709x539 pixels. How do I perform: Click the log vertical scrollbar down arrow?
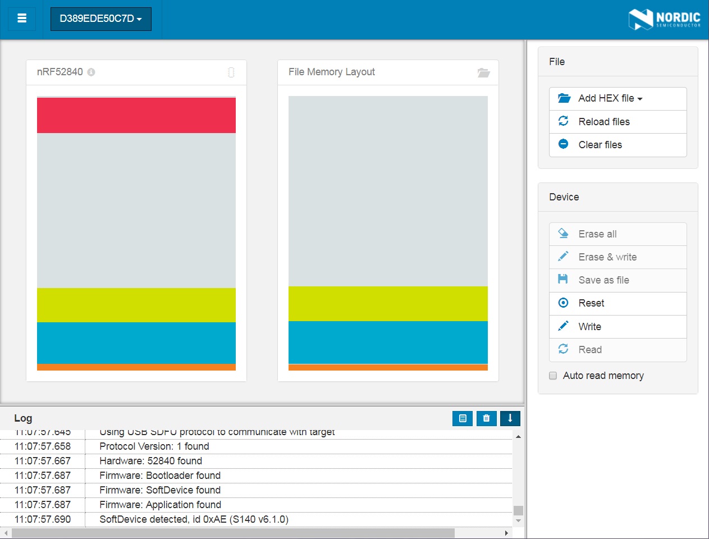point(518,521)
